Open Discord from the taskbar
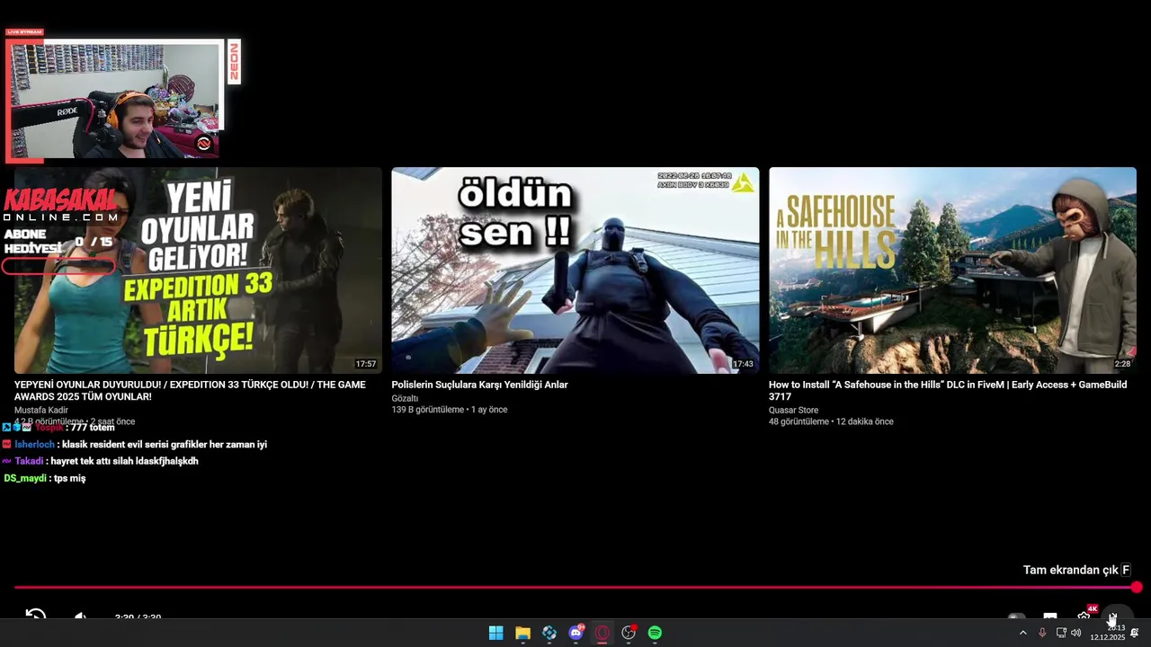 pos(576,633)
